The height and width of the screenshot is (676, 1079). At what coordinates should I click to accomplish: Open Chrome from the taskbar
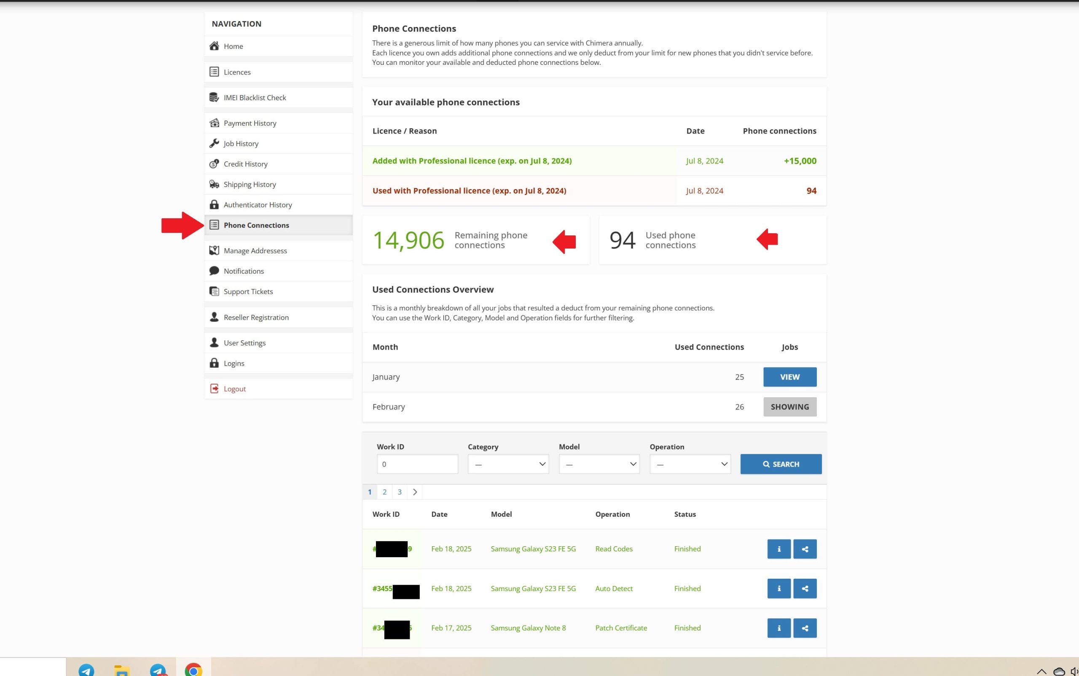[193, 670]
